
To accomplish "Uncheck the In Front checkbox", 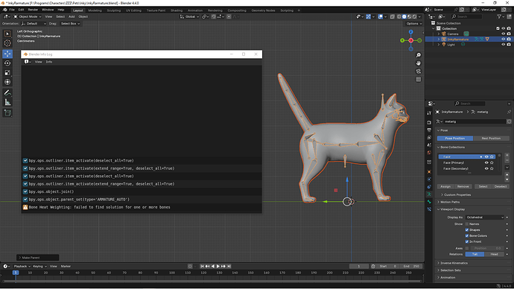I will click(467, 242).
